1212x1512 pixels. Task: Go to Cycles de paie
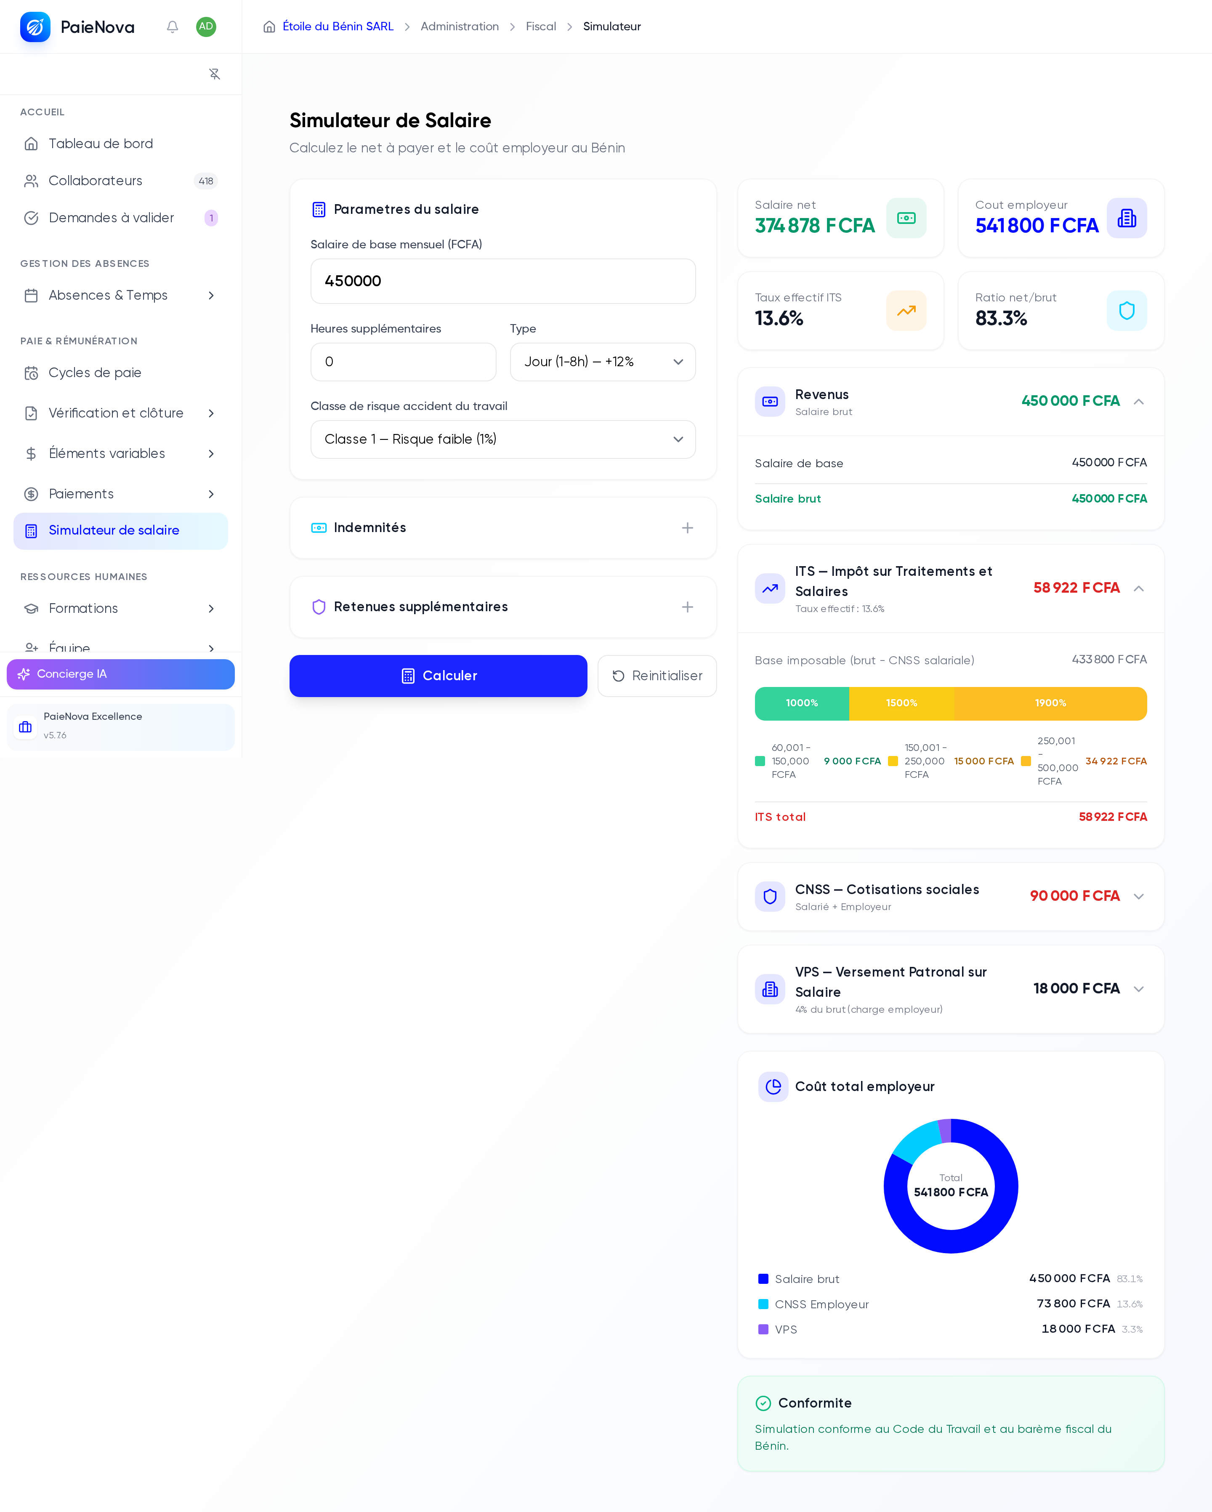coord(121,373)
